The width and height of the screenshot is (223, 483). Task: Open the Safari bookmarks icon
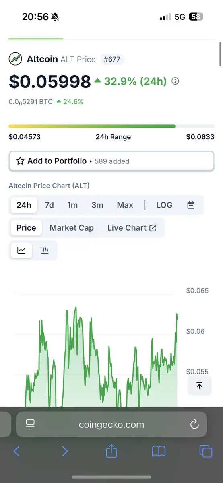(x=159, y=451)
